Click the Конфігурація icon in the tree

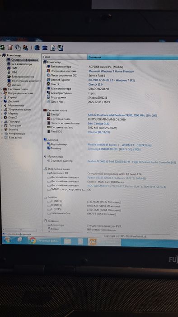(6, 134)
